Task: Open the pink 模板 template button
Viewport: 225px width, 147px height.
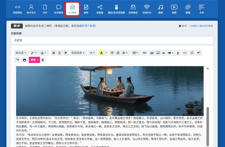Action: pyautogui.click(x=34, y=60)
